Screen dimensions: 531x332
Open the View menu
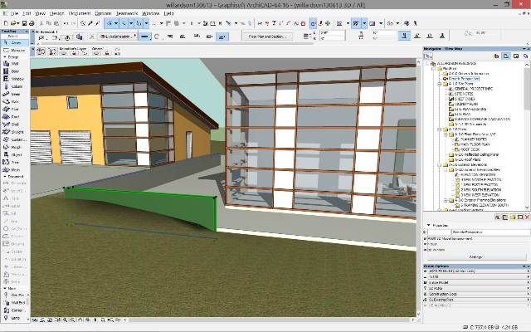coord(41,13)
